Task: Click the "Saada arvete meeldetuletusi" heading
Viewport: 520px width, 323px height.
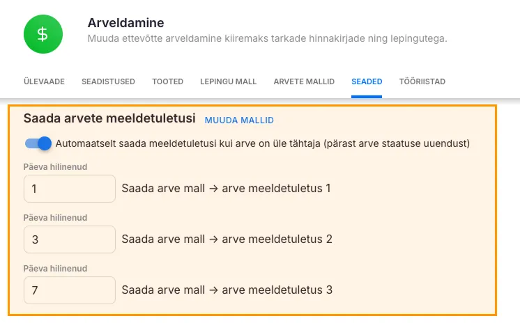Action: (109, 119)
